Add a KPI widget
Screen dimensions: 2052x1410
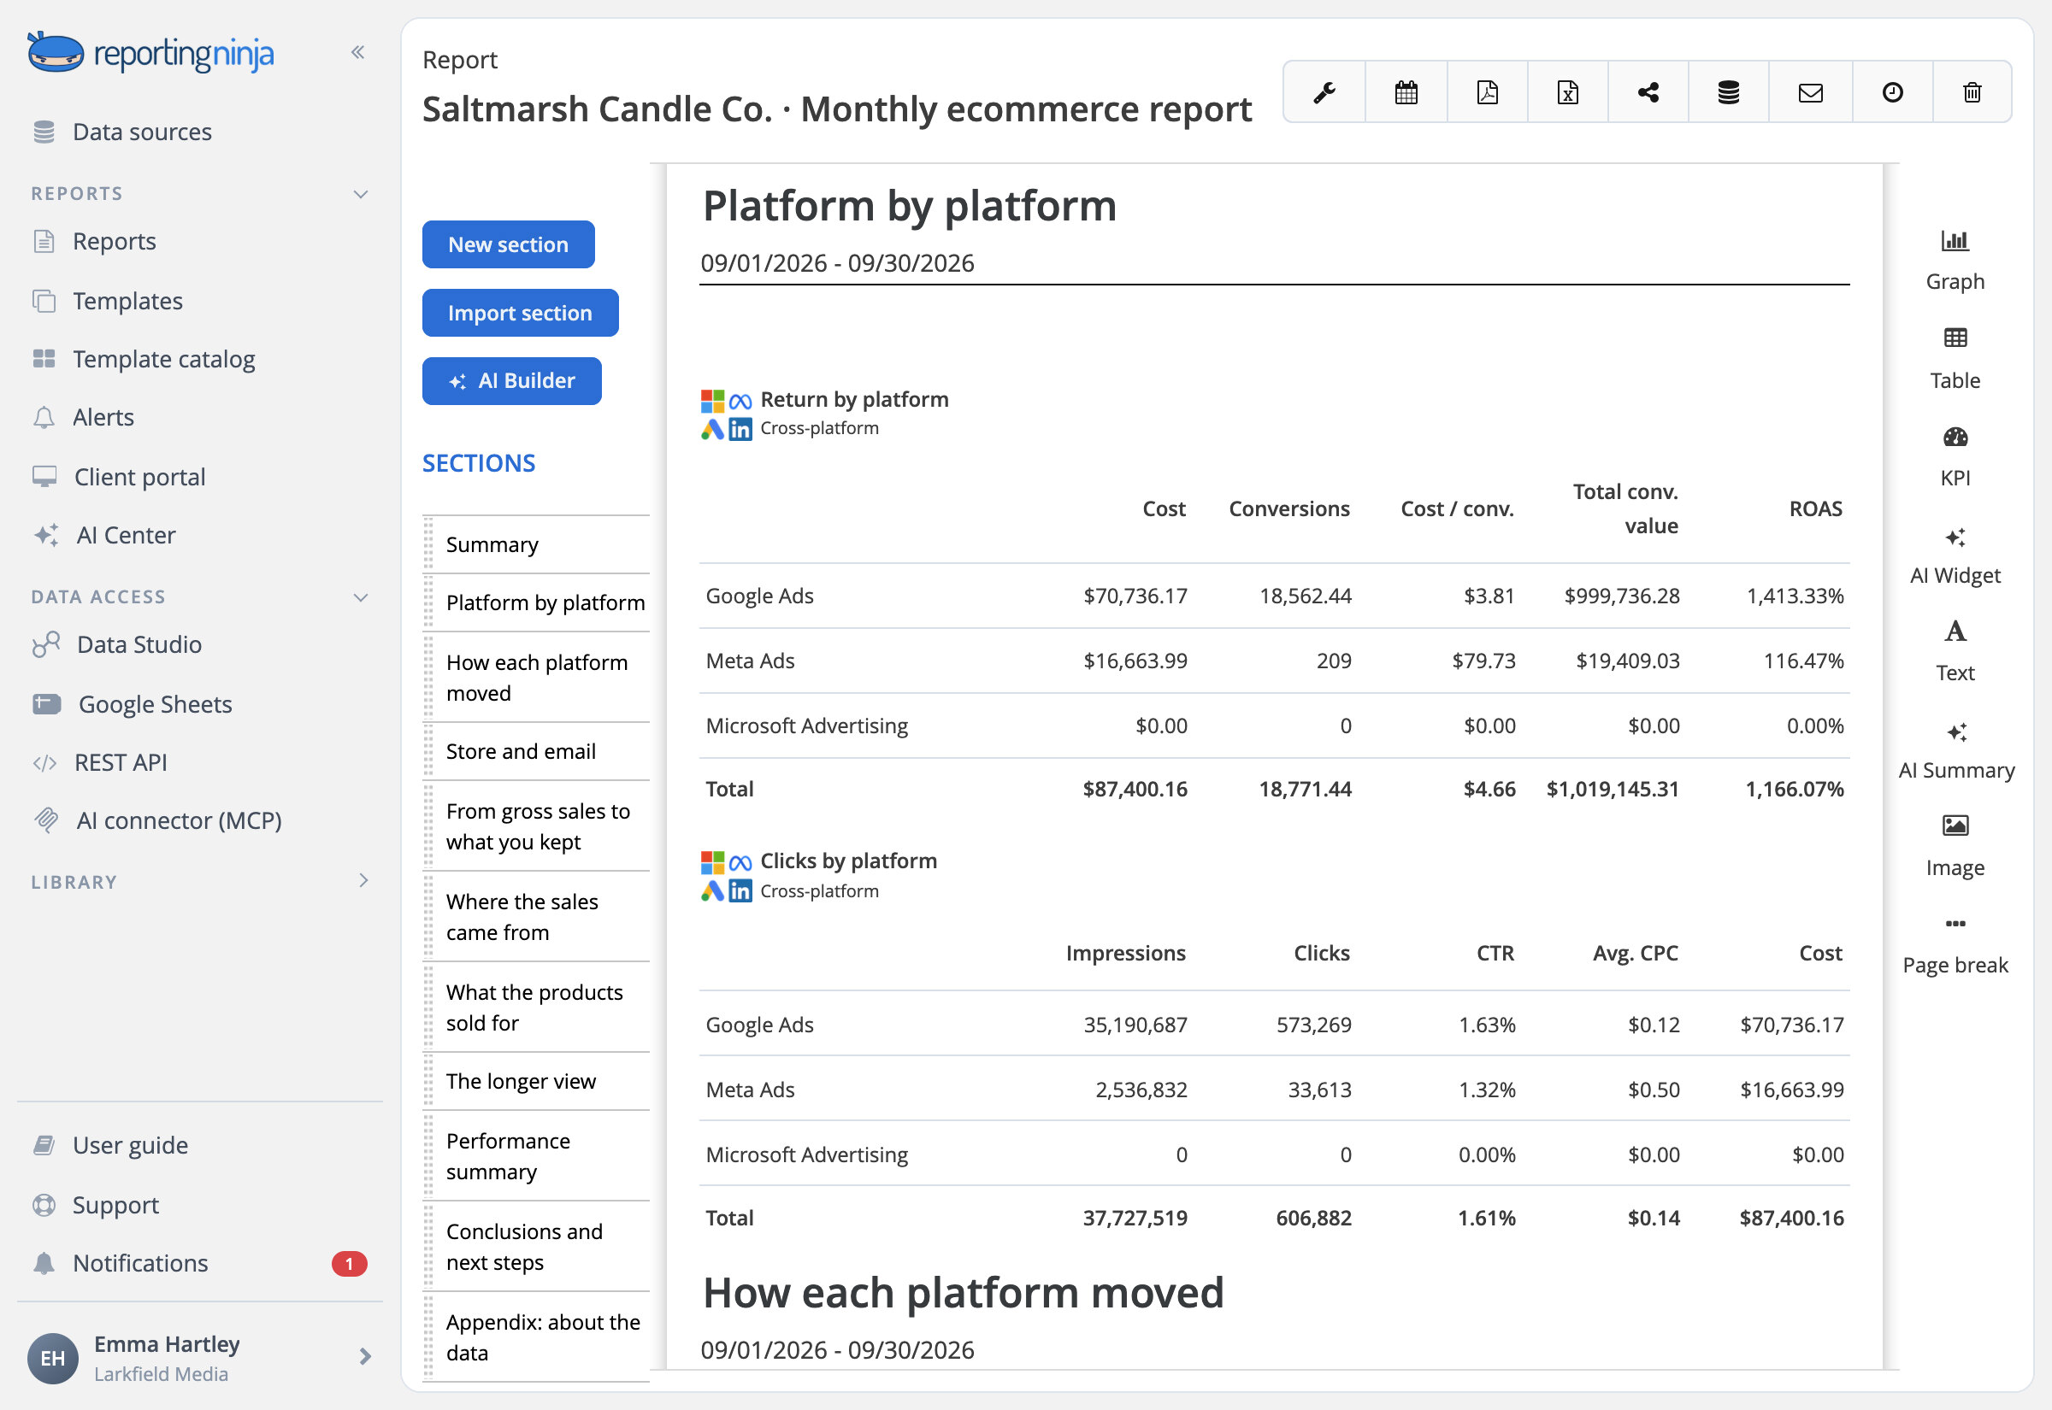pyautogui.click(x=1955, y=456)
